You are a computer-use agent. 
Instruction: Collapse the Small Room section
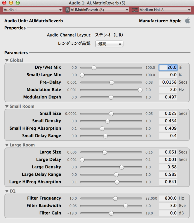(7, 106)
